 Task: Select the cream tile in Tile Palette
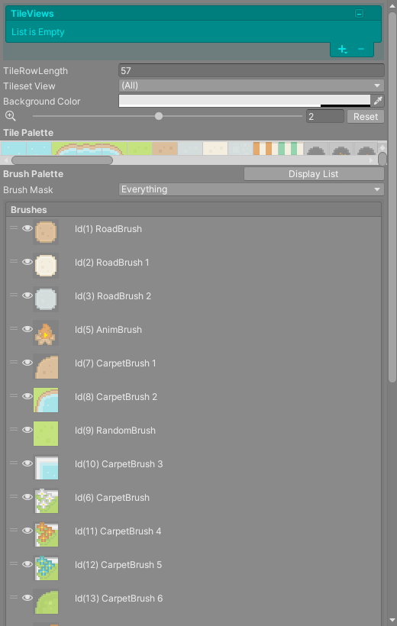(215, 149)
